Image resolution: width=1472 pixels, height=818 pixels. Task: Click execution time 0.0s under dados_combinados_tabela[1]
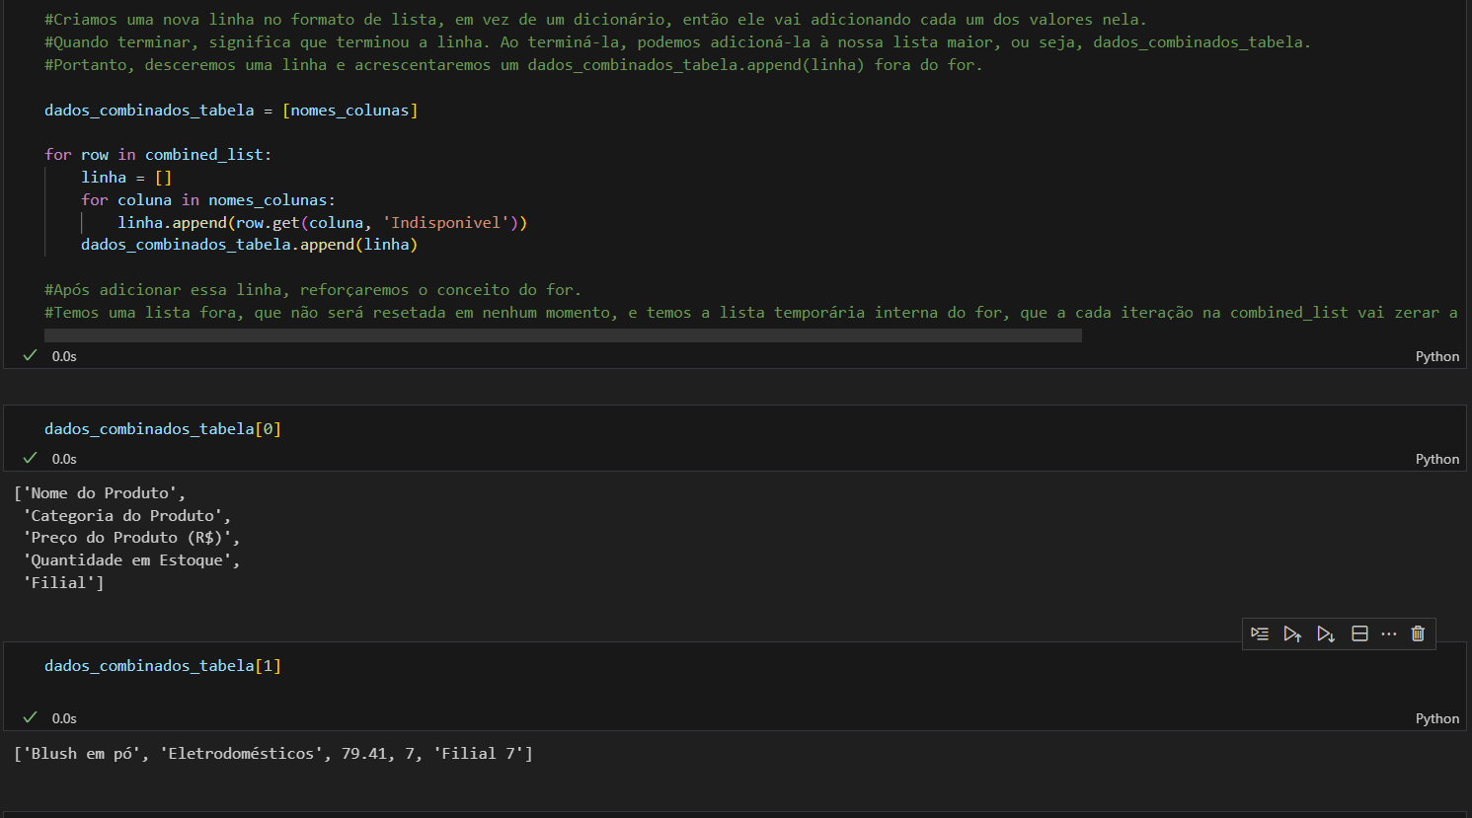(64, 718)
